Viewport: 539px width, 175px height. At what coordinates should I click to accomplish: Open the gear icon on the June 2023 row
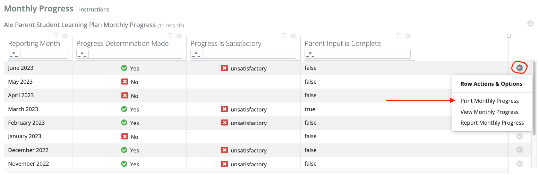[x=519, y=68]
